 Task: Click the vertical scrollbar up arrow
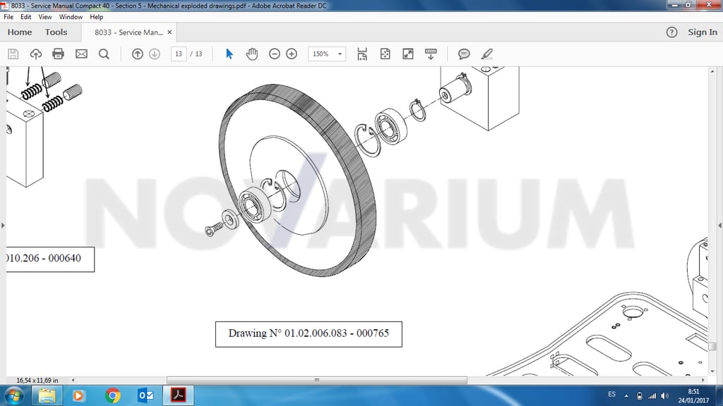point(712,72)
